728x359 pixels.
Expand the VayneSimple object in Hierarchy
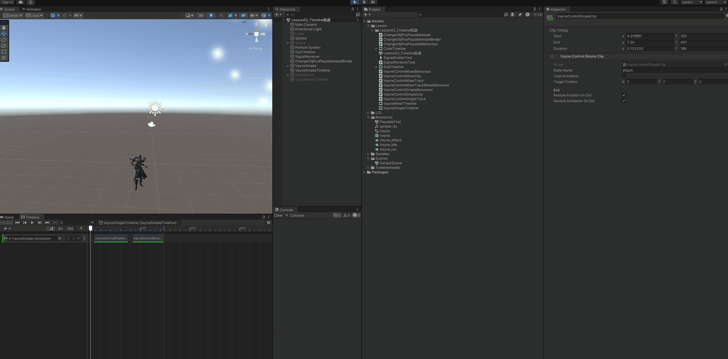pyautogui.click(x=288, y=66)
